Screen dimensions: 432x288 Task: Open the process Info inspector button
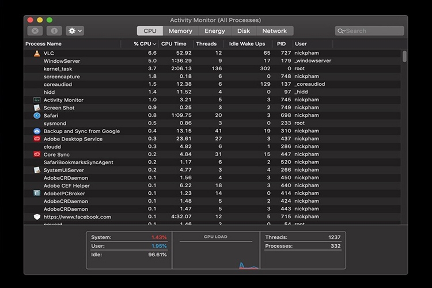coord(54,31)
